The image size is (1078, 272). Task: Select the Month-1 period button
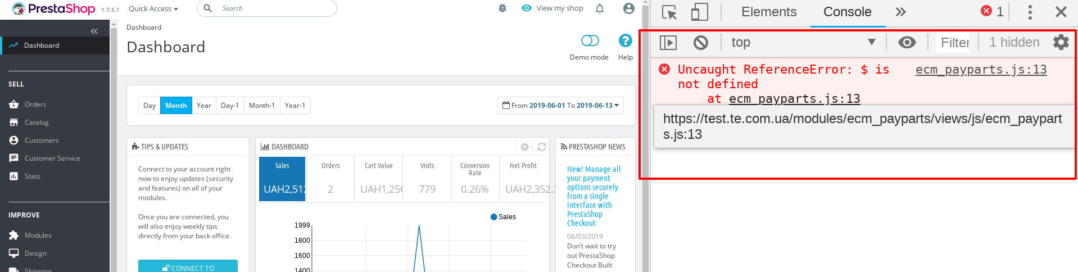pos(262,106)
